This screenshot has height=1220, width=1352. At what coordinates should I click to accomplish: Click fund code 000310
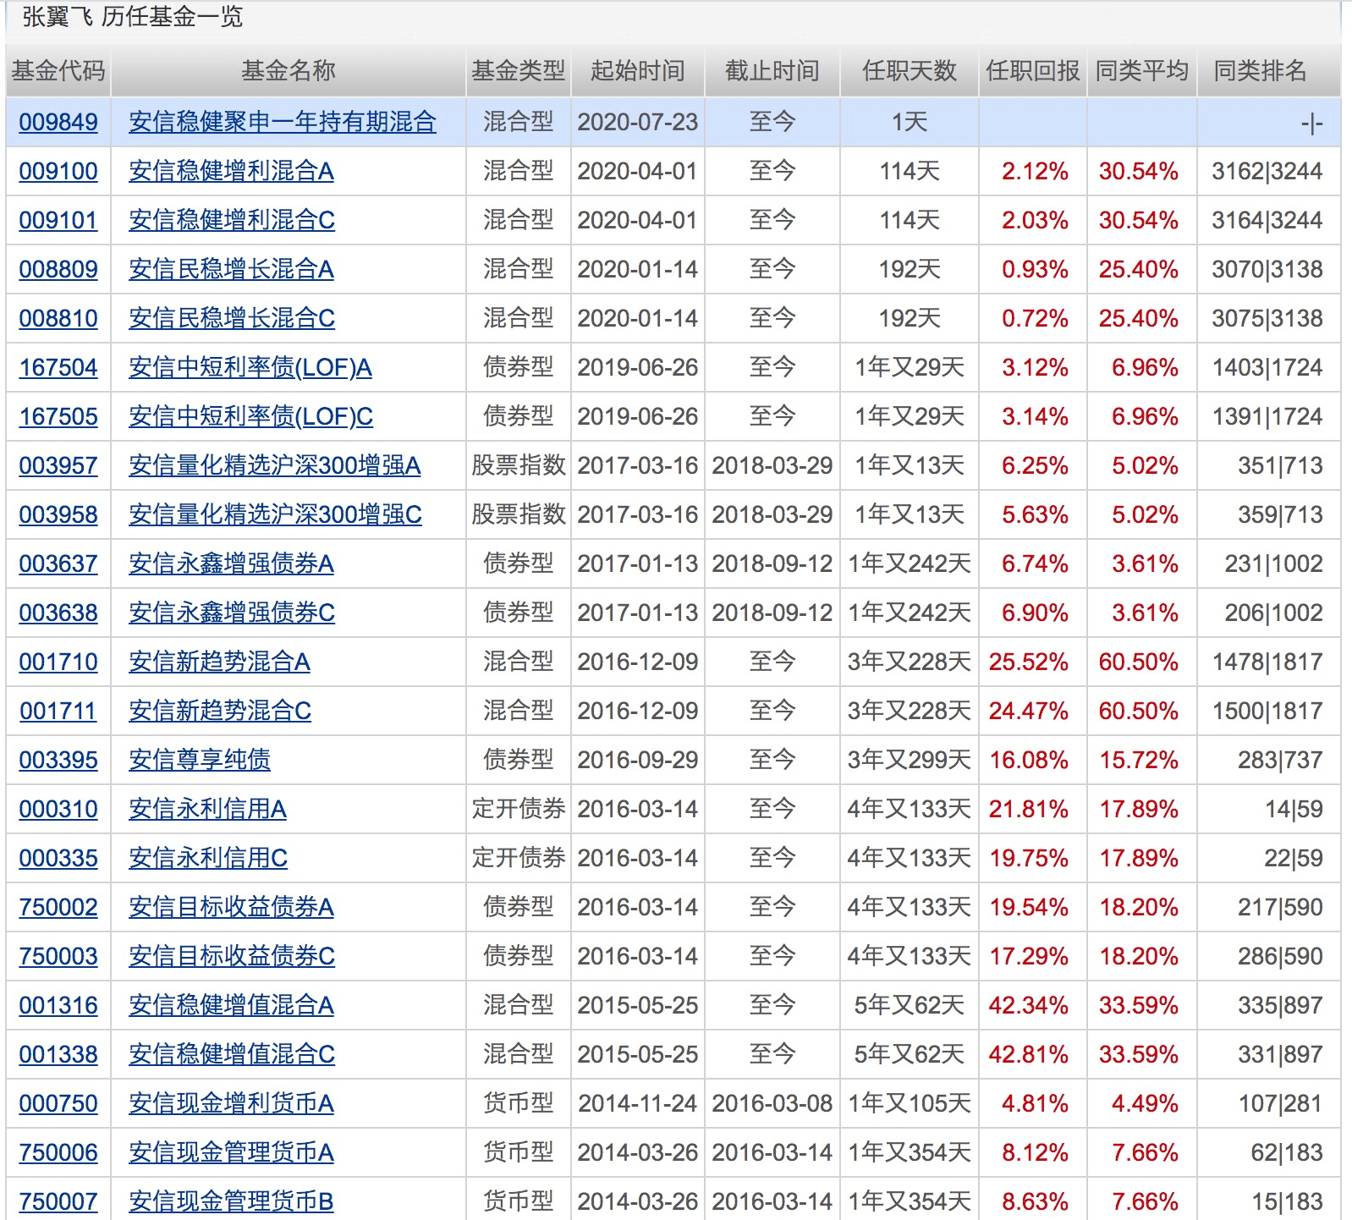pos(58,809)
